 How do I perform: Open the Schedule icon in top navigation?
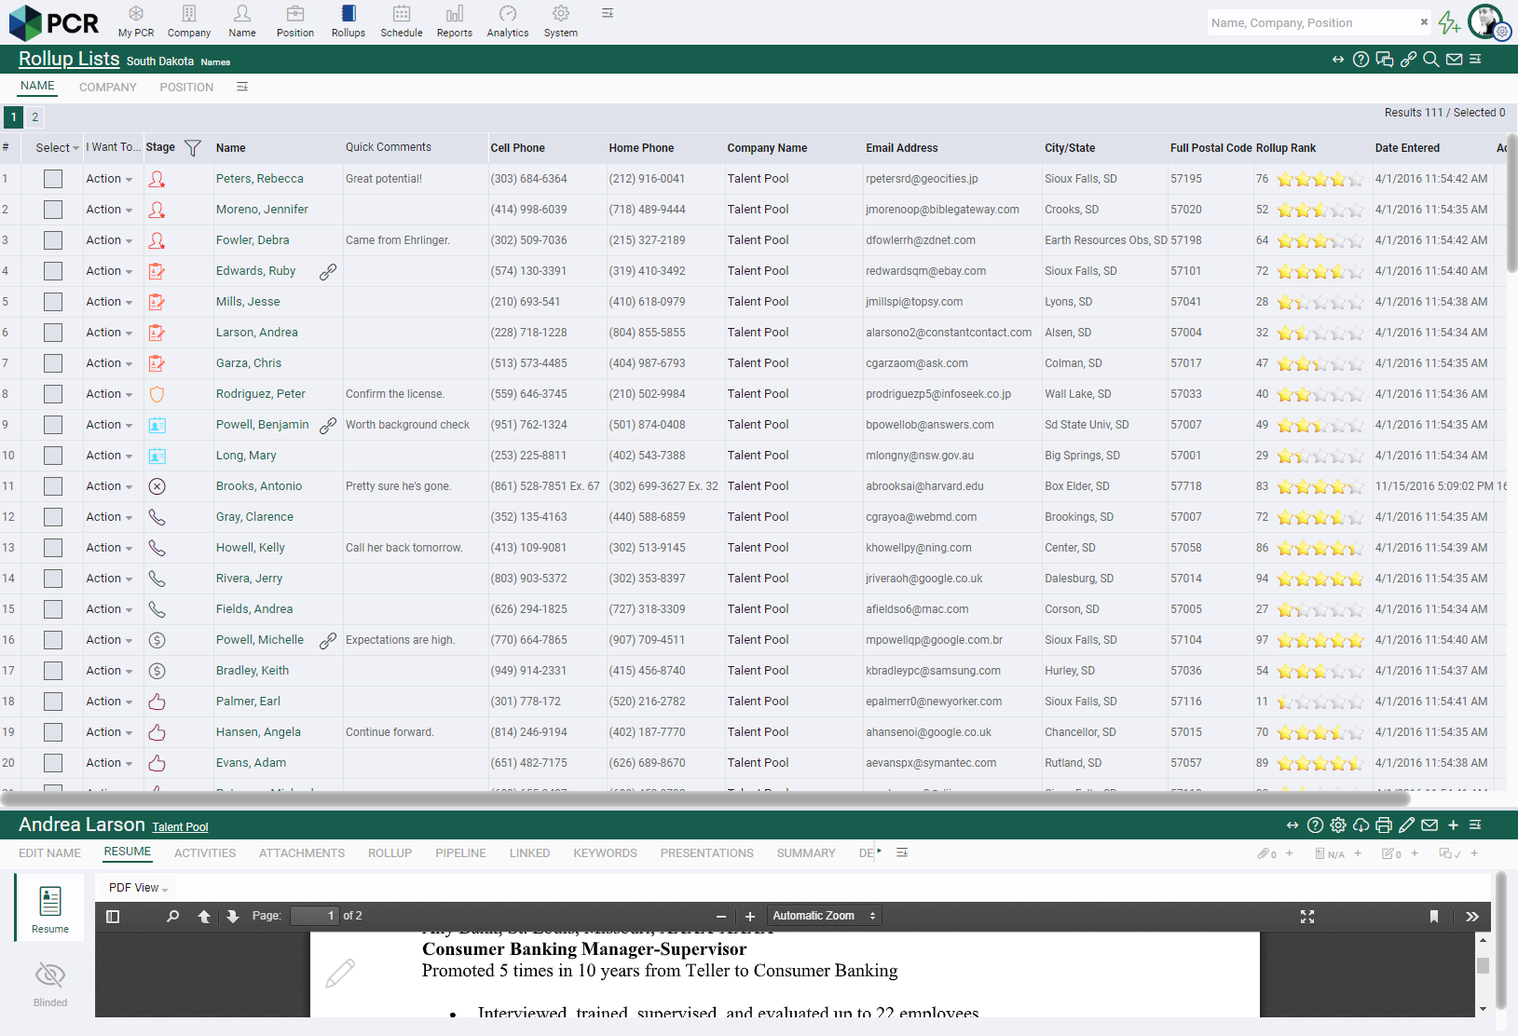coord(401,20)
